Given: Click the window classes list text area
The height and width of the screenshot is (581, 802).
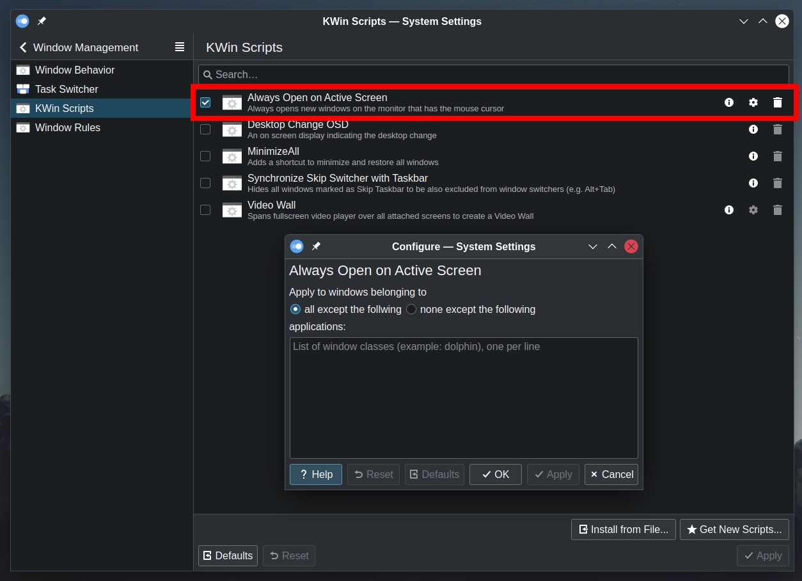Looking at the screenshot, I should click(464, 397).
